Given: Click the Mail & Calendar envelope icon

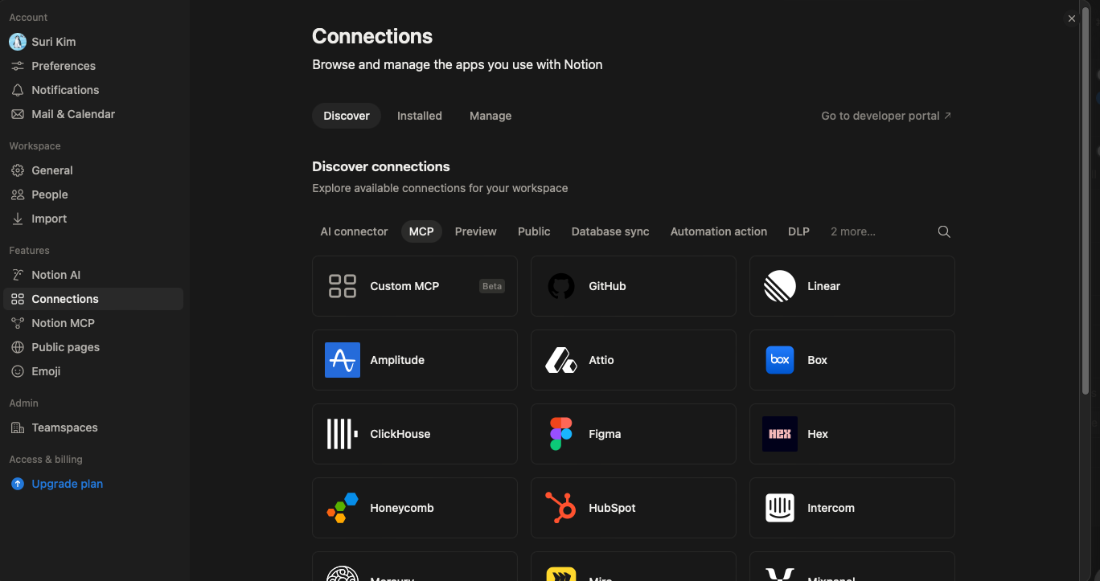Looking at the screenshot, I should pos(18,114).
